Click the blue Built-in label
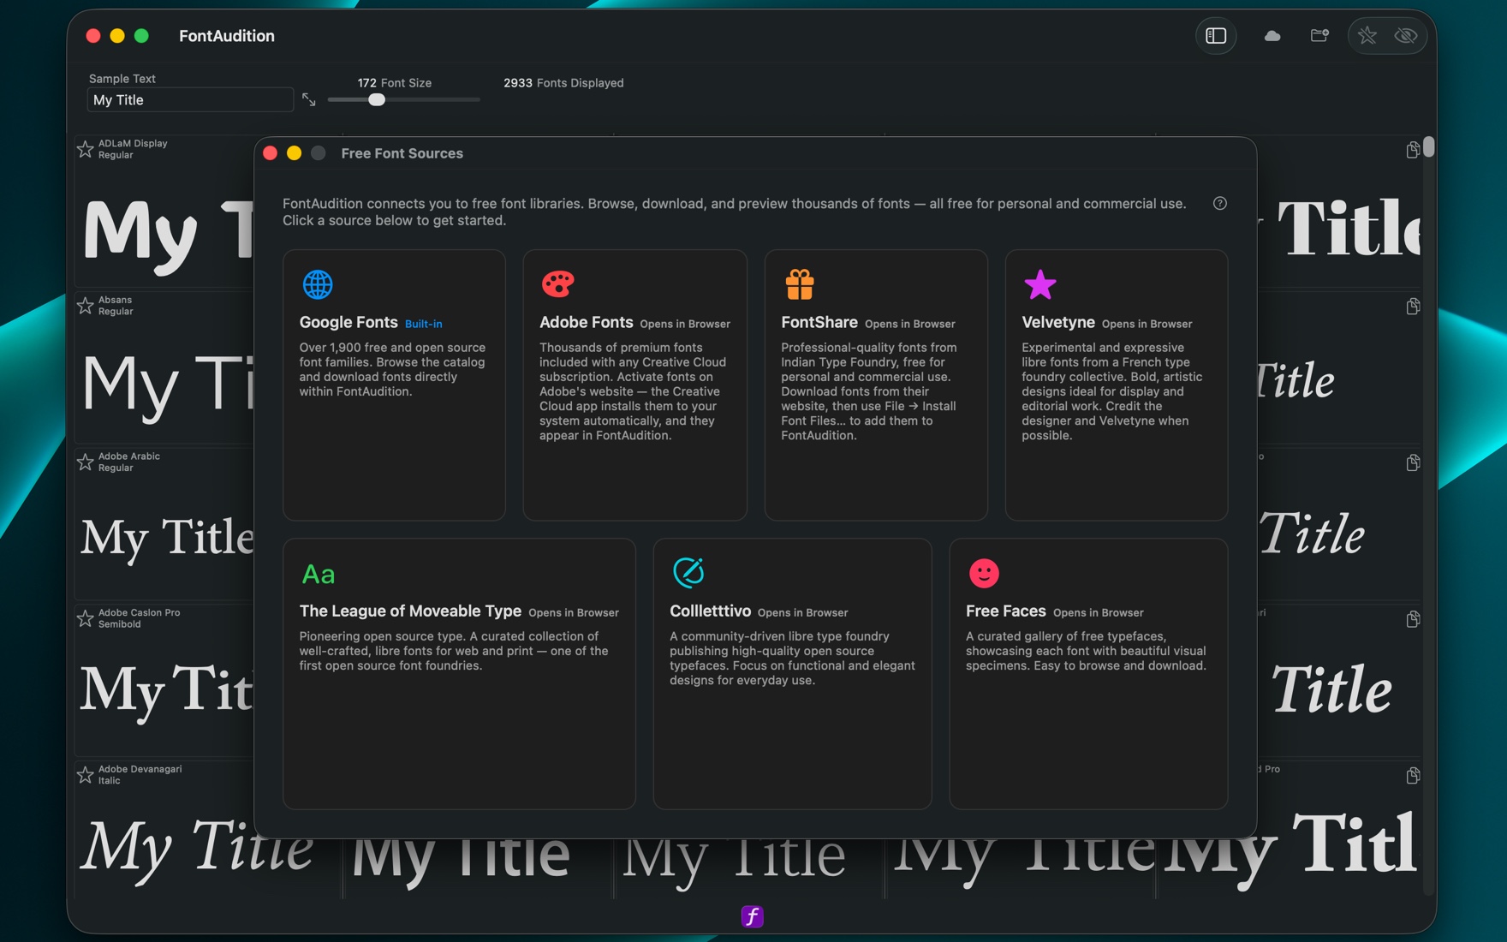 click(x=424, y=325)
